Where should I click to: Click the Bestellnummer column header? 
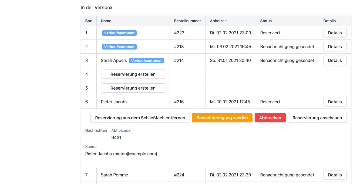pyautogui.click(x=187, y=21)
